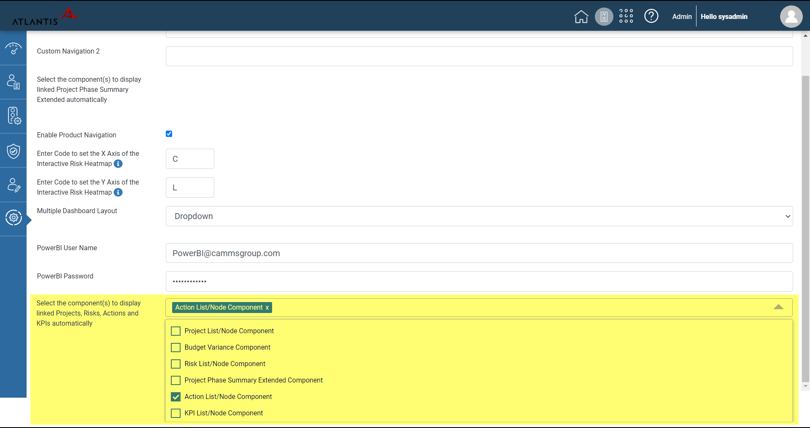Click scrollbar up arrow

805,36
